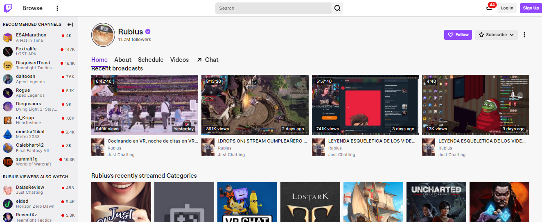The width and height of the screenshot is (542, 222).
Task: Open the placeholder gamepad category cover
Action: coord(184,202)
